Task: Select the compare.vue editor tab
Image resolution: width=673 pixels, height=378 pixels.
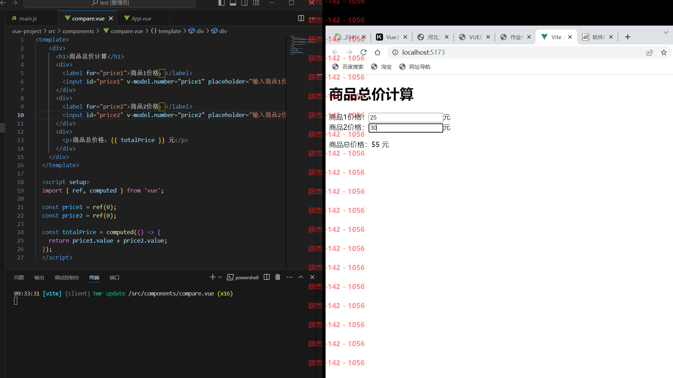Action: point(88,18)
